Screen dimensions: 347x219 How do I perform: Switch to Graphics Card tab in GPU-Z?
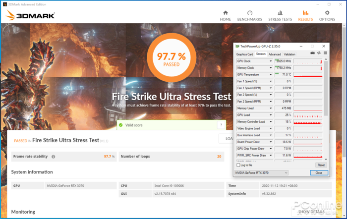pos(244,54)
